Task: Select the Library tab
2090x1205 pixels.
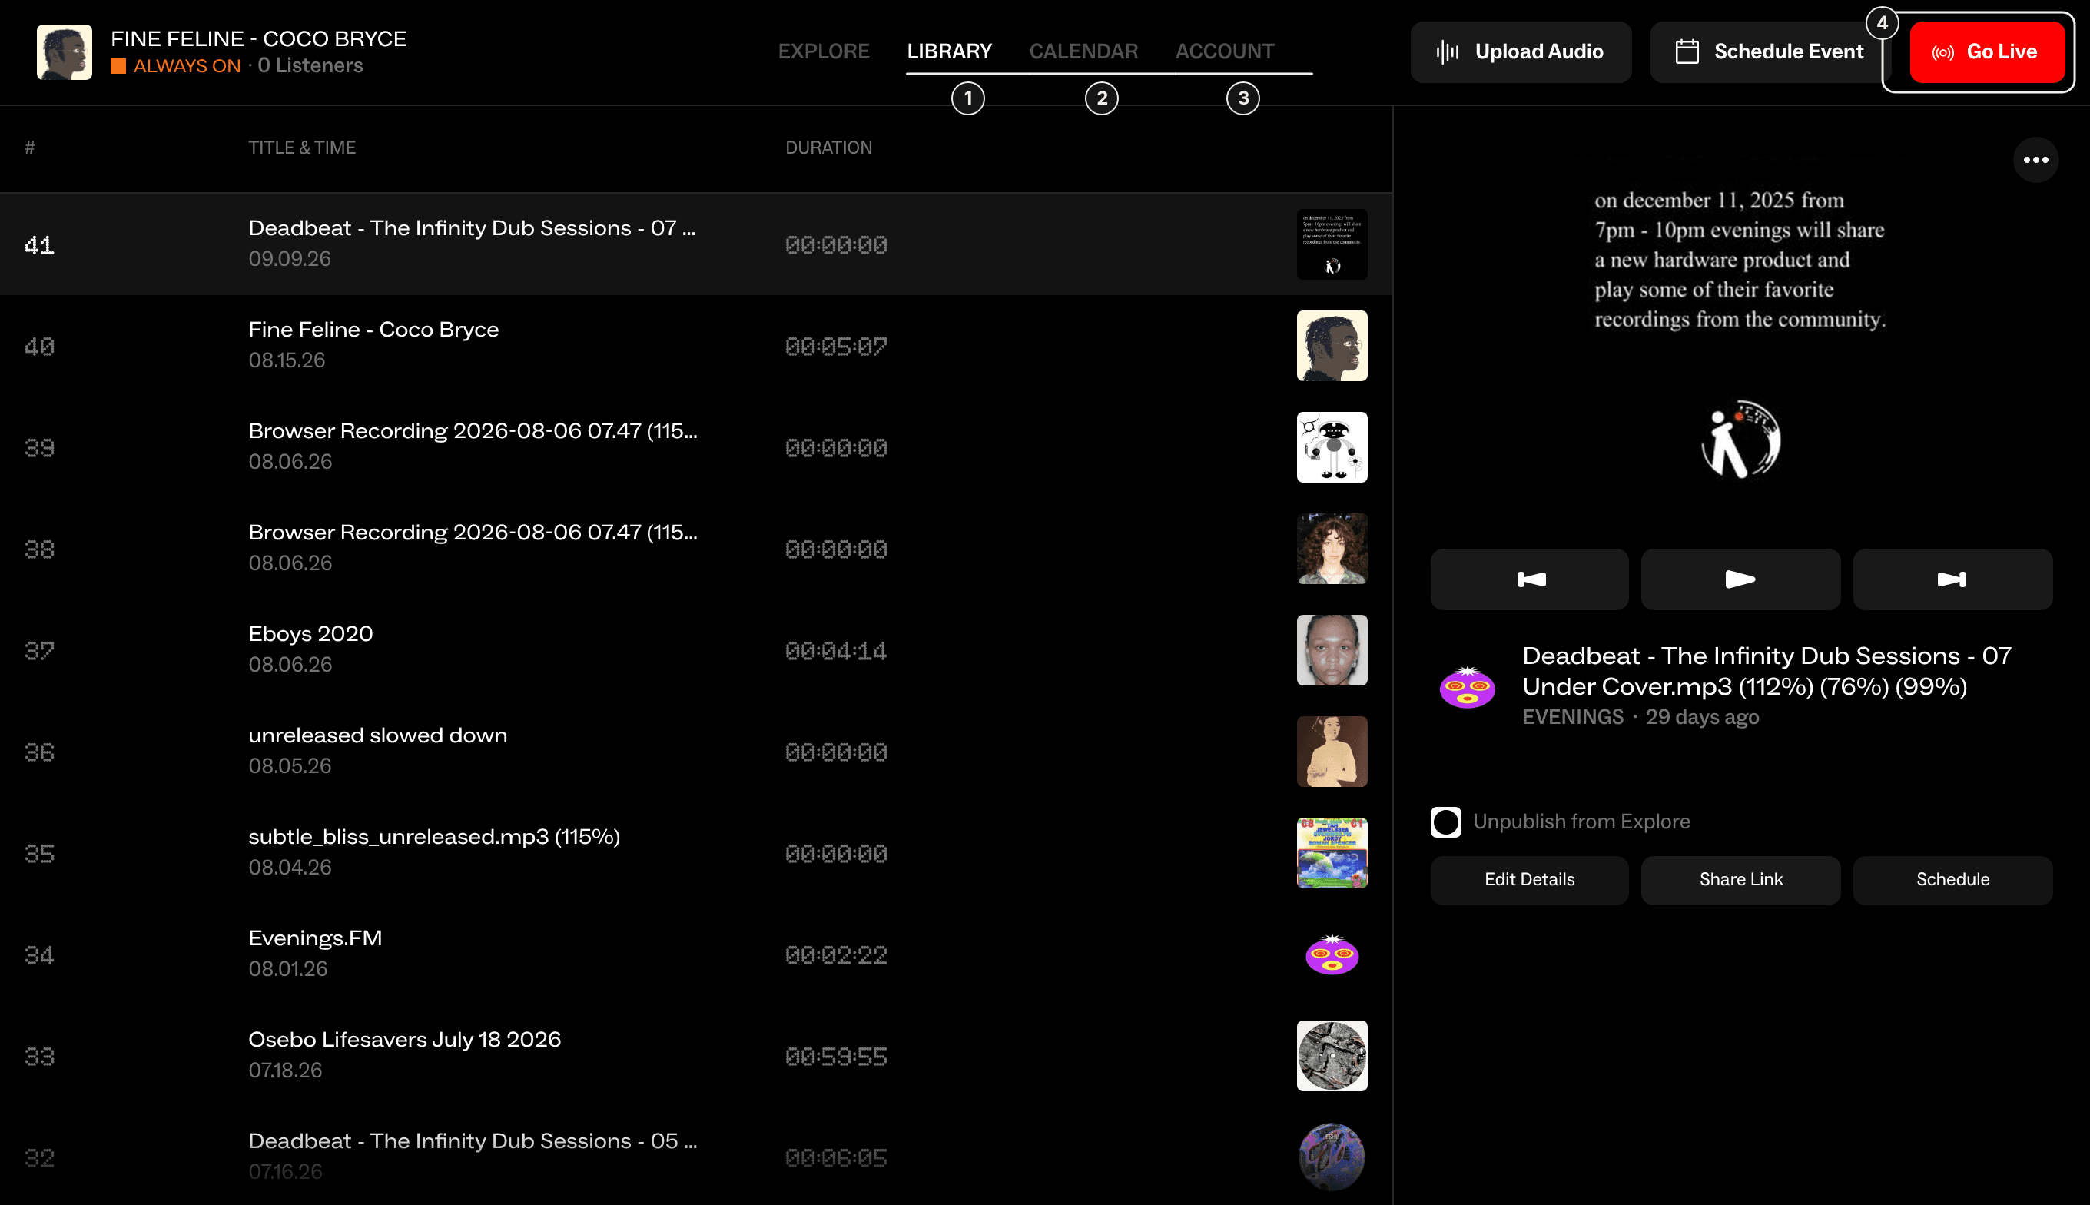Action: (x=949, y=51)
